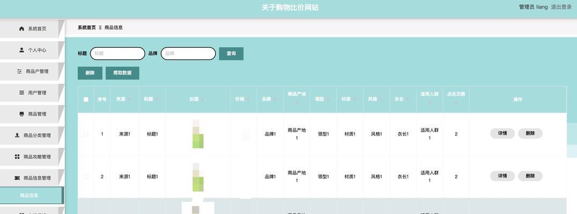The width and height of the screenshot is (577, 214).
Task: Click the 材质1 cell in row 2
Action: (350, 177)
